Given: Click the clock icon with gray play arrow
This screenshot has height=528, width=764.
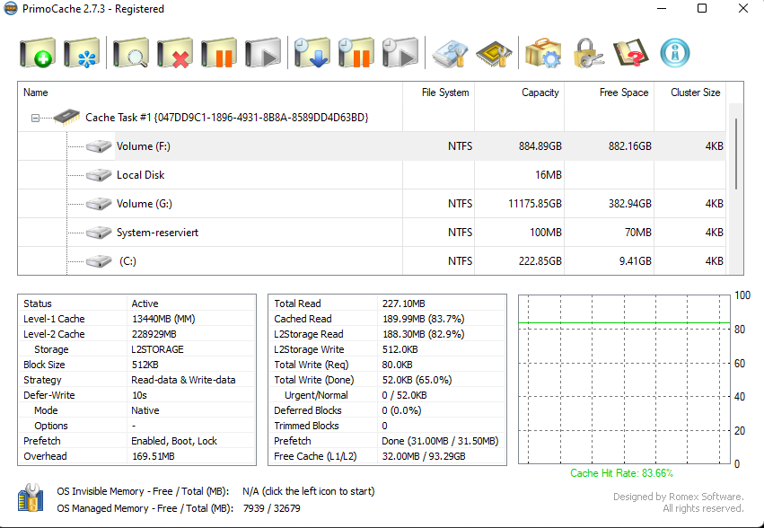Looking at the screenshot, I should point(400,53).
